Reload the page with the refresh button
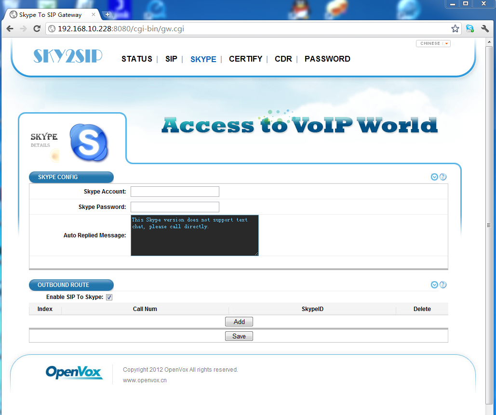496x415 pixels. click(37, 29)
